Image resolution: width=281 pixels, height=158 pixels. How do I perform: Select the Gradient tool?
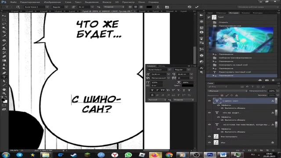point(4,61)
